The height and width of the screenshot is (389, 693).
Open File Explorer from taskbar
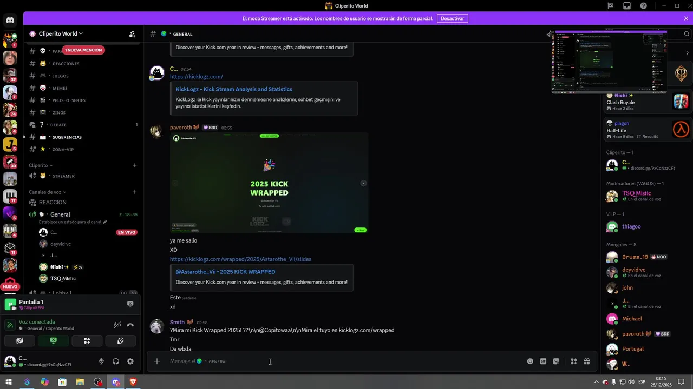click(80, 382)
